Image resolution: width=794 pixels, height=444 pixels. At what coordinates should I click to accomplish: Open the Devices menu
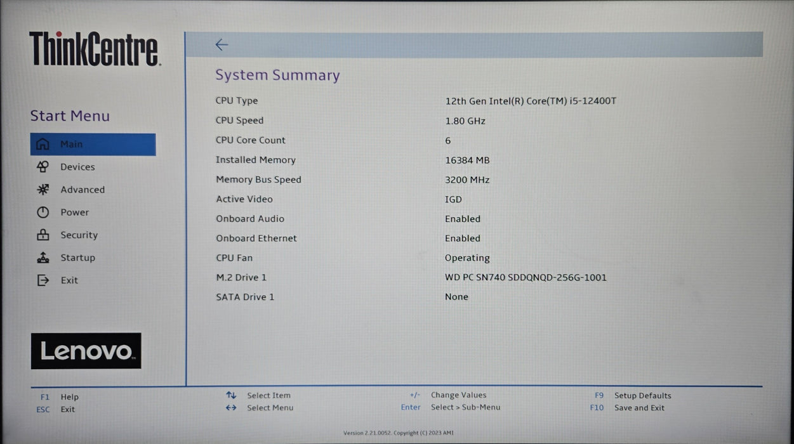pyautogui.click(x=77, y=167)
